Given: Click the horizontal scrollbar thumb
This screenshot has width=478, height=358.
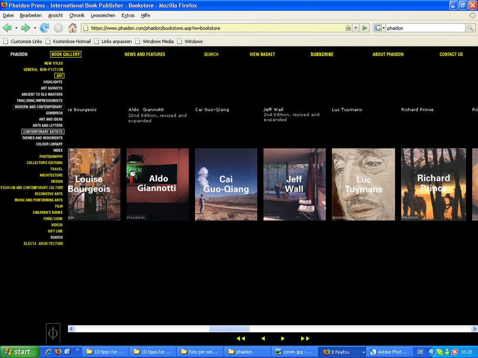Looking at the screenshot, I should click(x=229, y=329).
